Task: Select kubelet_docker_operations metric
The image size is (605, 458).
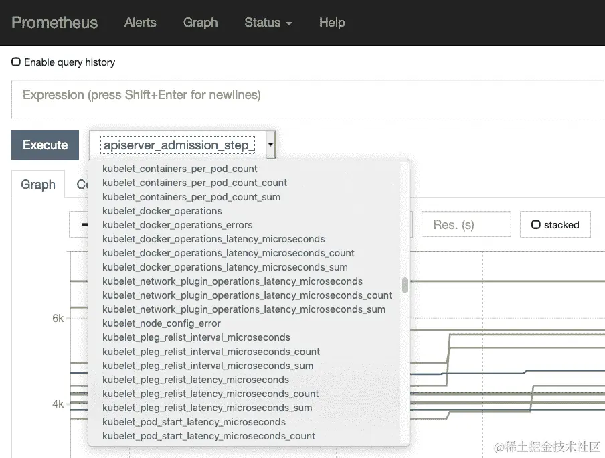Action: click(162, 211)
